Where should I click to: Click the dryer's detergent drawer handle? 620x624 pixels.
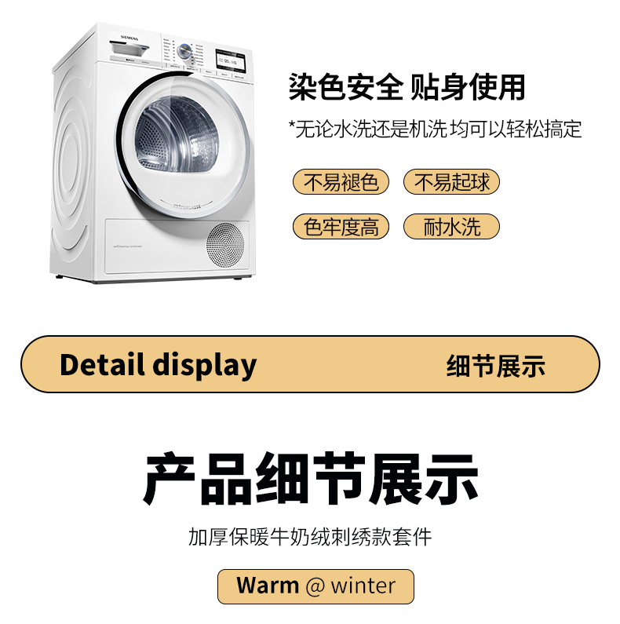click(x=129, y=49)
